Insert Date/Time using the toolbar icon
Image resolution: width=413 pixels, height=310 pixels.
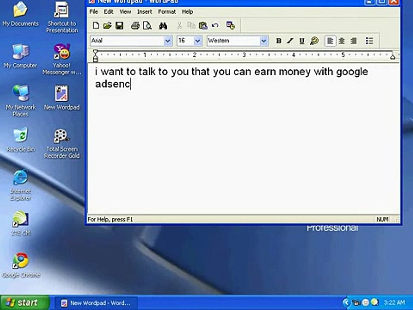click(231, 25)
